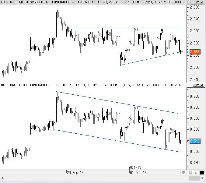Click the horizontal scrollbar thumb

(194, 178)
